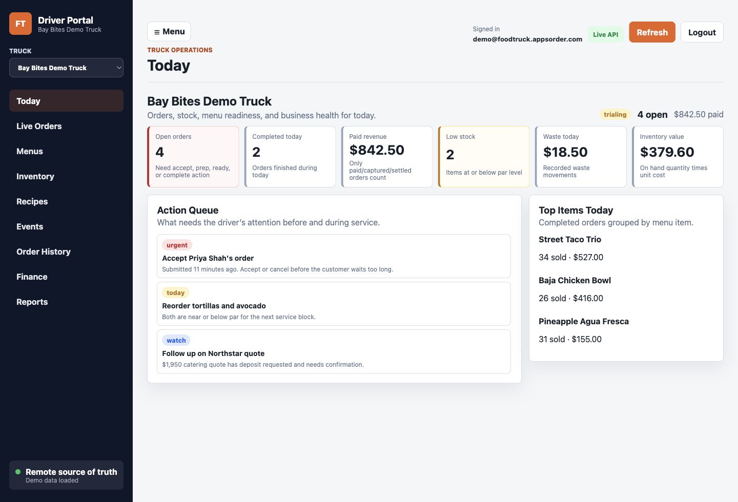Open the Finance section
The width and height of the screenshot is (738, 502).
[x=66, y=277]
